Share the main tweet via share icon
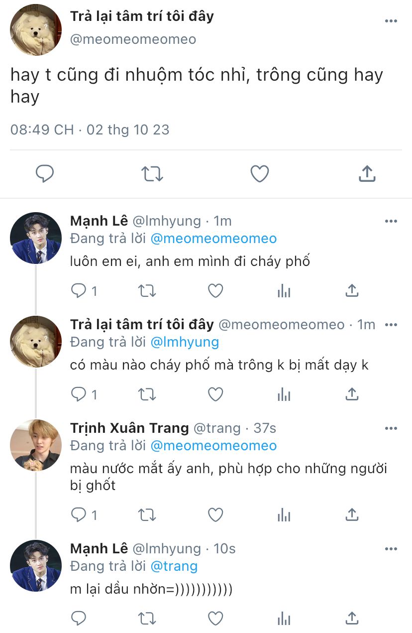The width and height of the screenshot is (412, 633). (x=367, y=174)
